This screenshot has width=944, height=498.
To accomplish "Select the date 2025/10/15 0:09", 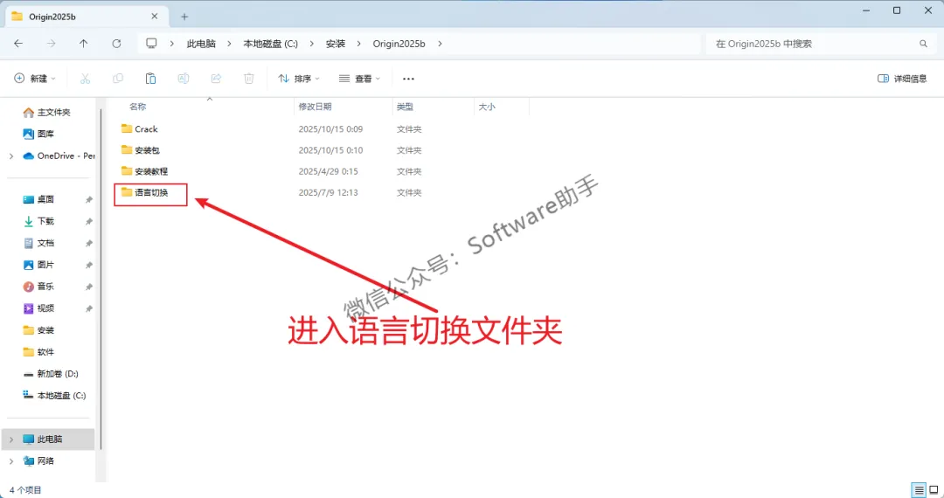I will 330,128.
